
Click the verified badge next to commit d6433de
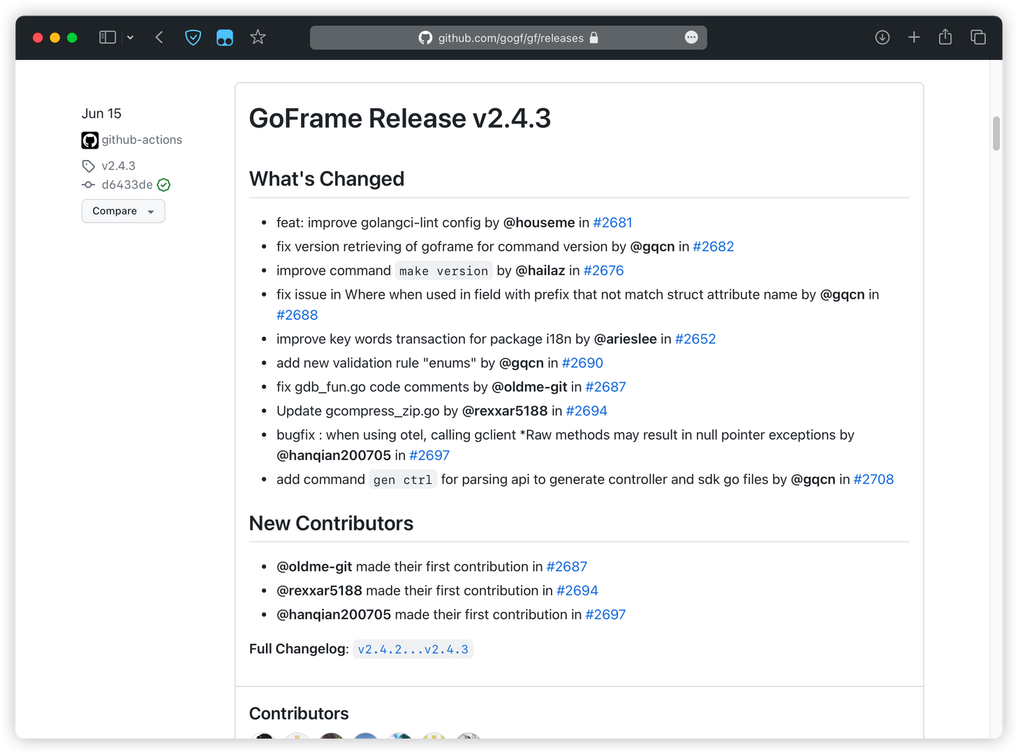(163, 184)
